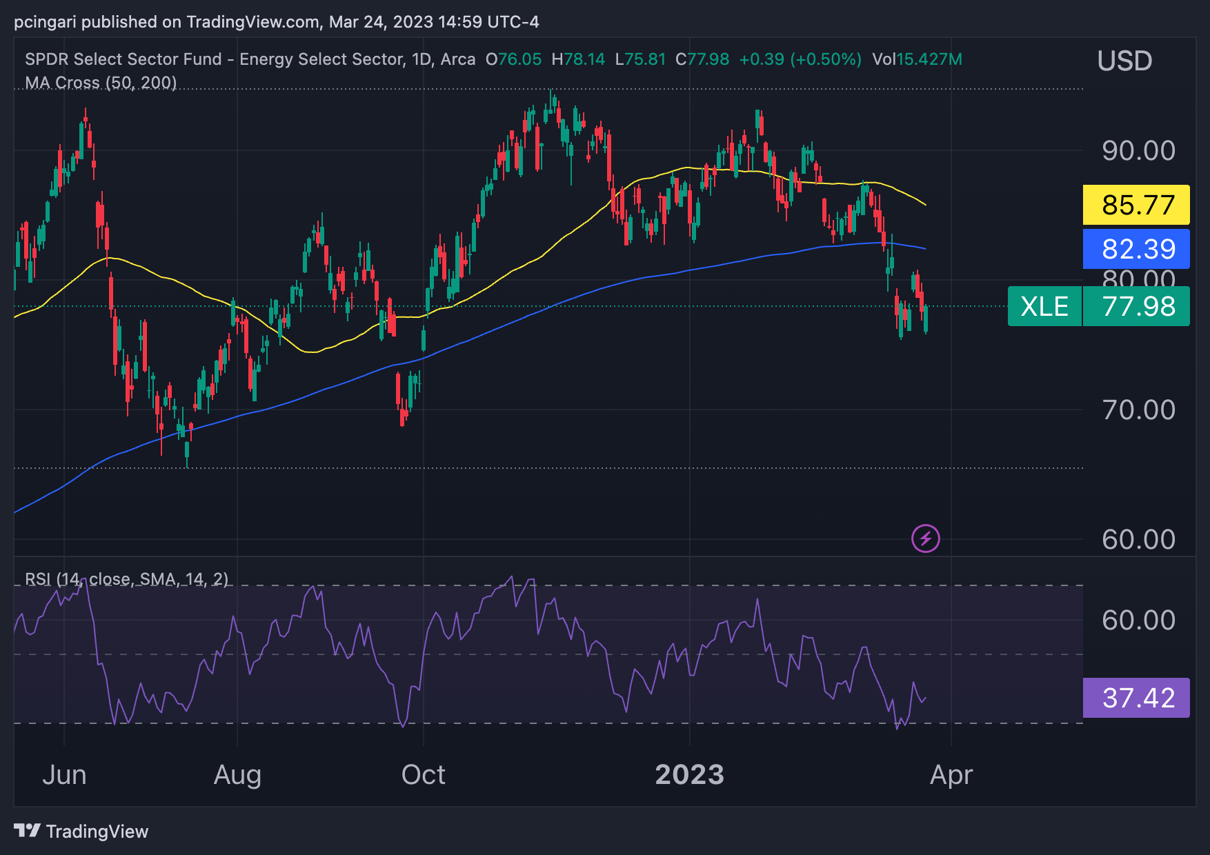Click the blue 82.39 moving average label
Image resolution: width=1210 pixels, height=855 pixels.
[x=1136, y=249]
